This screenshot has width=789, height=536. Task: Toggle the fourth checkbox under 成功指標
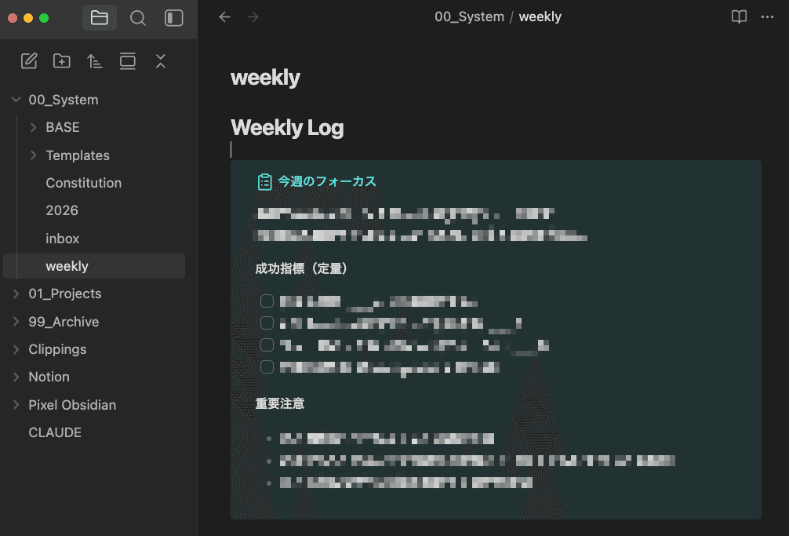tap(267, 366)
